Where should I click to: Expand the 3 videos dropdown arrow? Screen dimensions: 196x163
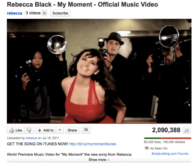44,13
